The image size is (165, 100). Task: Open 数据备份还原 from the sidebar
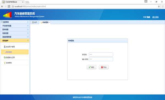[x=15, y=57]
